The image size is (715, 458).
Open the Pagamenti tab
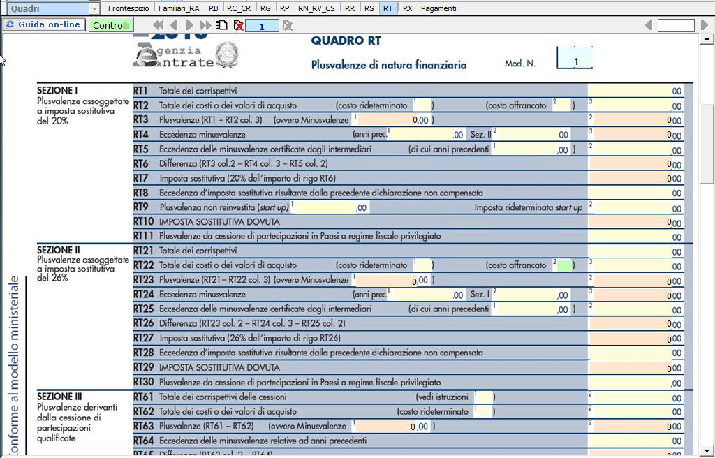pyautogui.click(x=438, y=8)
